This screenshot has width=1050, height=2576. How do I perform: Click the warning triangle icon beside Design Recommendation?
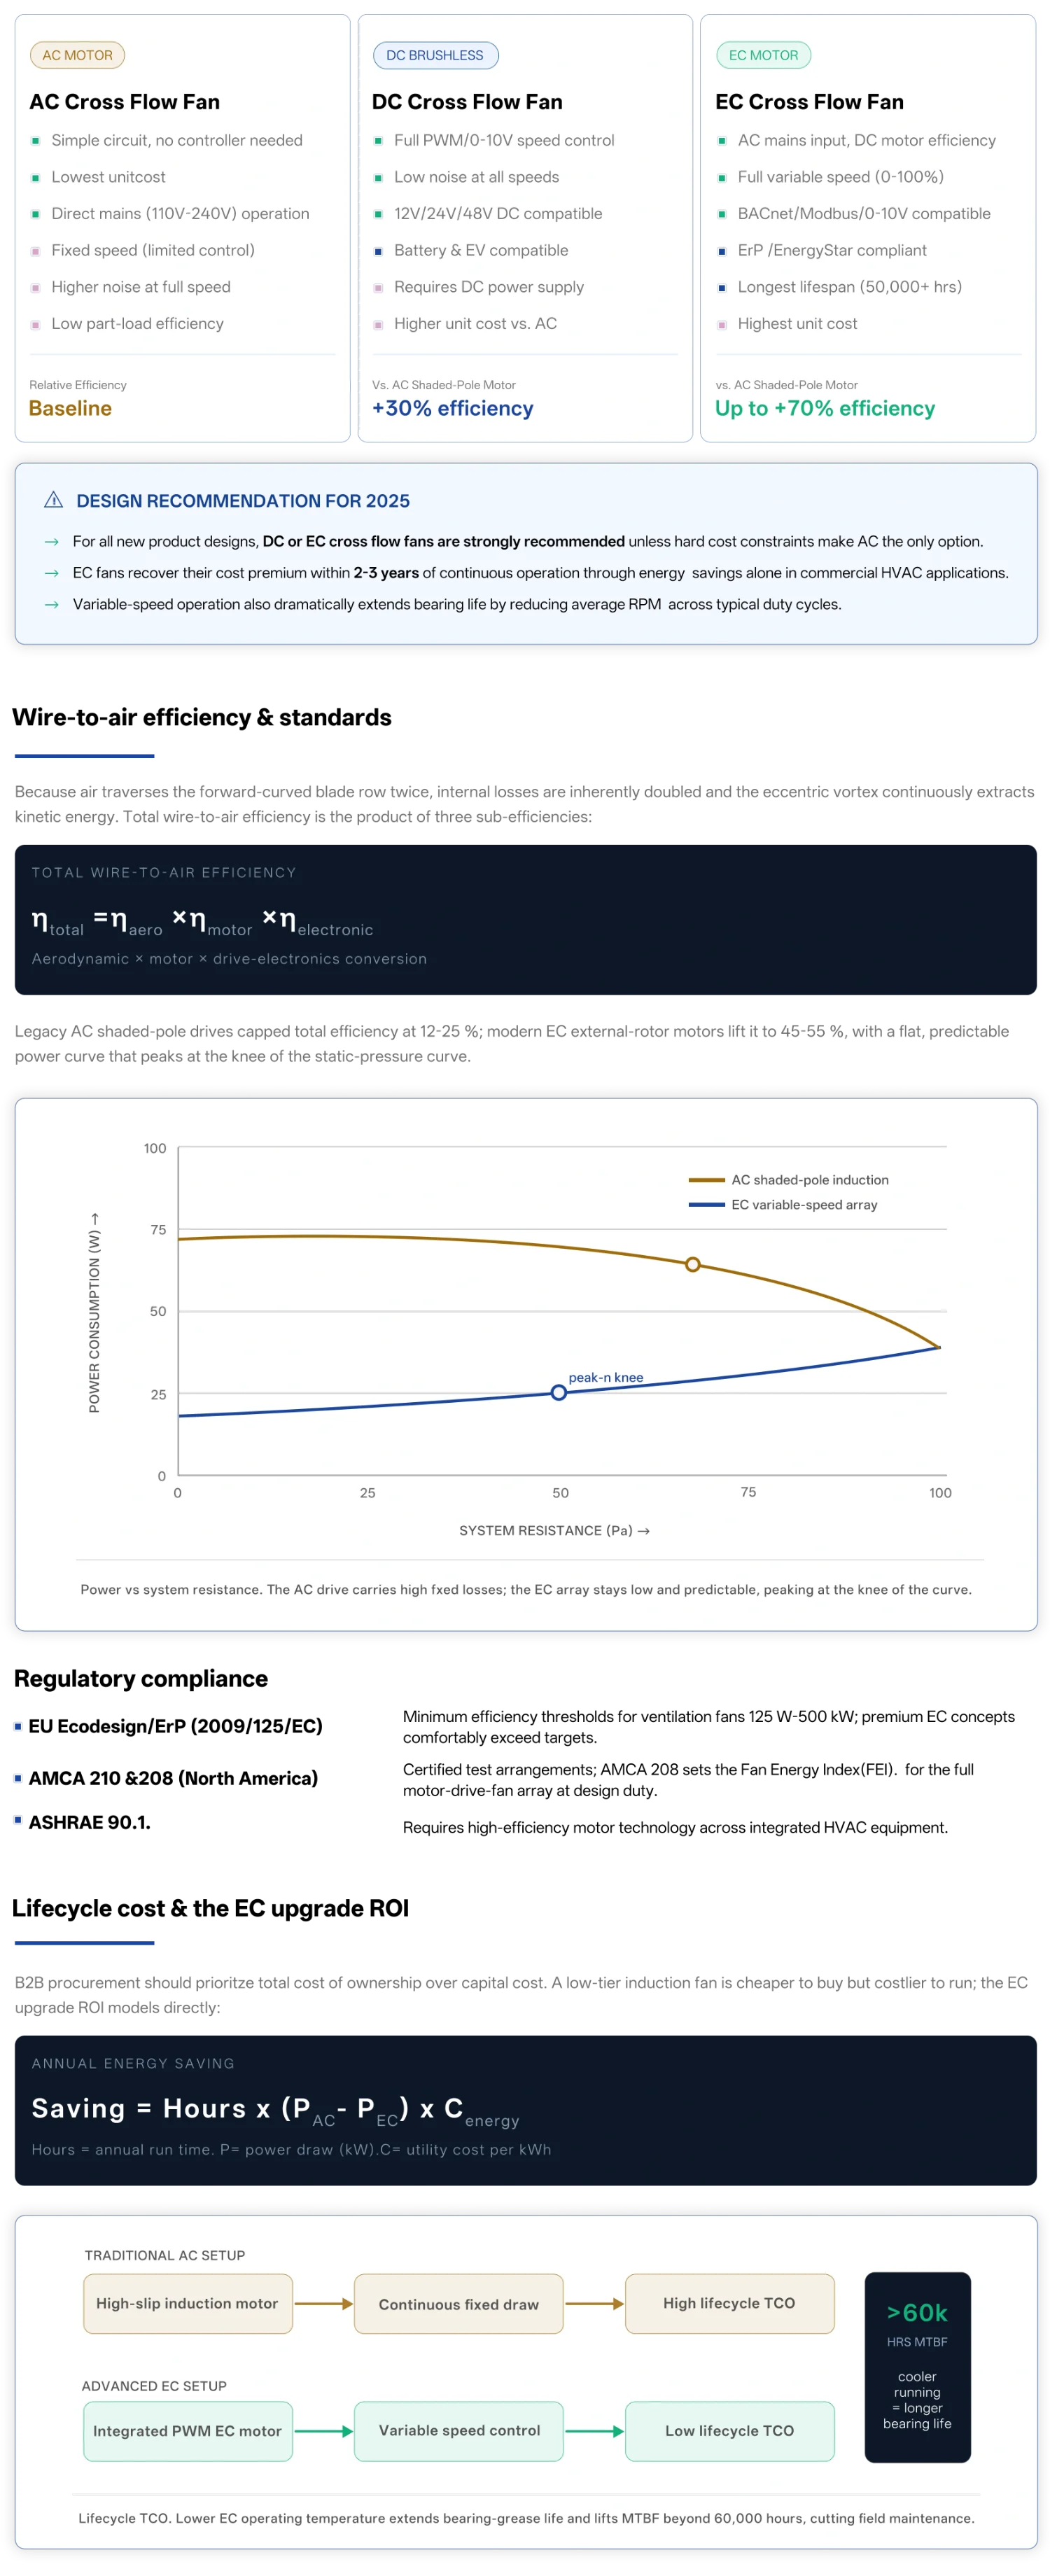[54, 500]
